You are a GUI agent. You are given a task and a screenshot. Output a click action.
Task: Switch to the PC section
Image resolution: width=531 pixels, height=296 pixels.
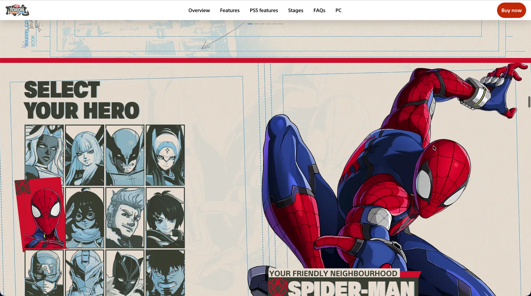point(339,10)
